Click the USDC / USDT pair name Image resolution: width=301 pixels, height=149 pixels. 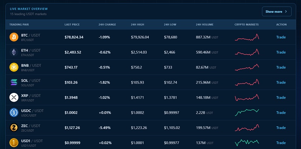tap(32, 111)
